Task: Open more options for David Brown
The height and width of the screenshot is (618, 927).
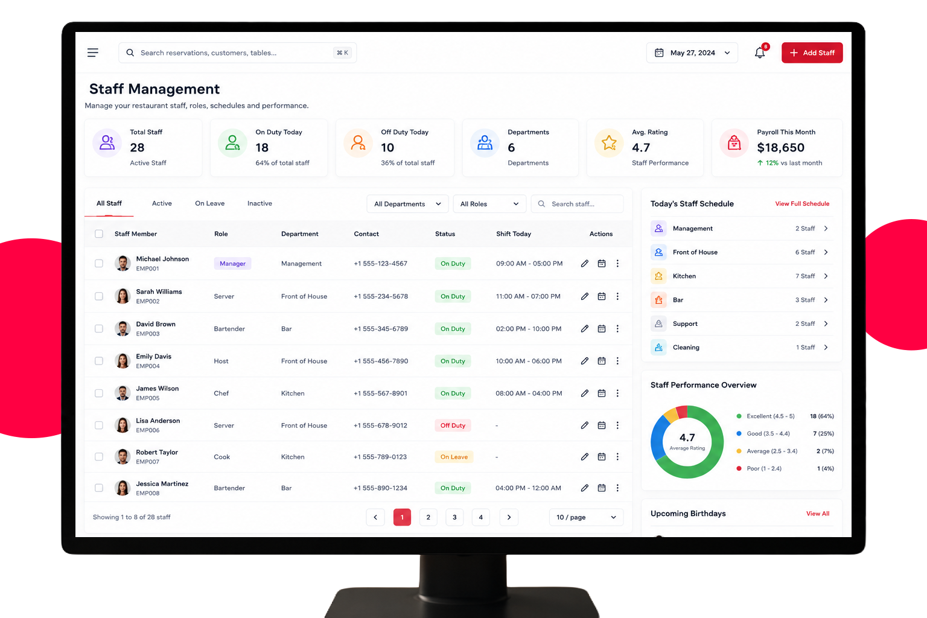Action: [617, 329]
